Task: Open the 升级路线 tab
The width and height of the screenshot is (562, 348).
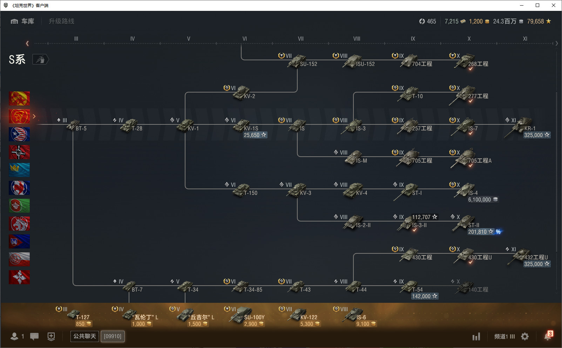Action: [61, 21]
